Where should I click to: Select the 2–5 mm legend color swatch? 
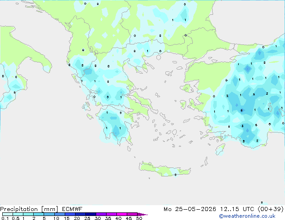pyautogui.click(x=39, y=214)
